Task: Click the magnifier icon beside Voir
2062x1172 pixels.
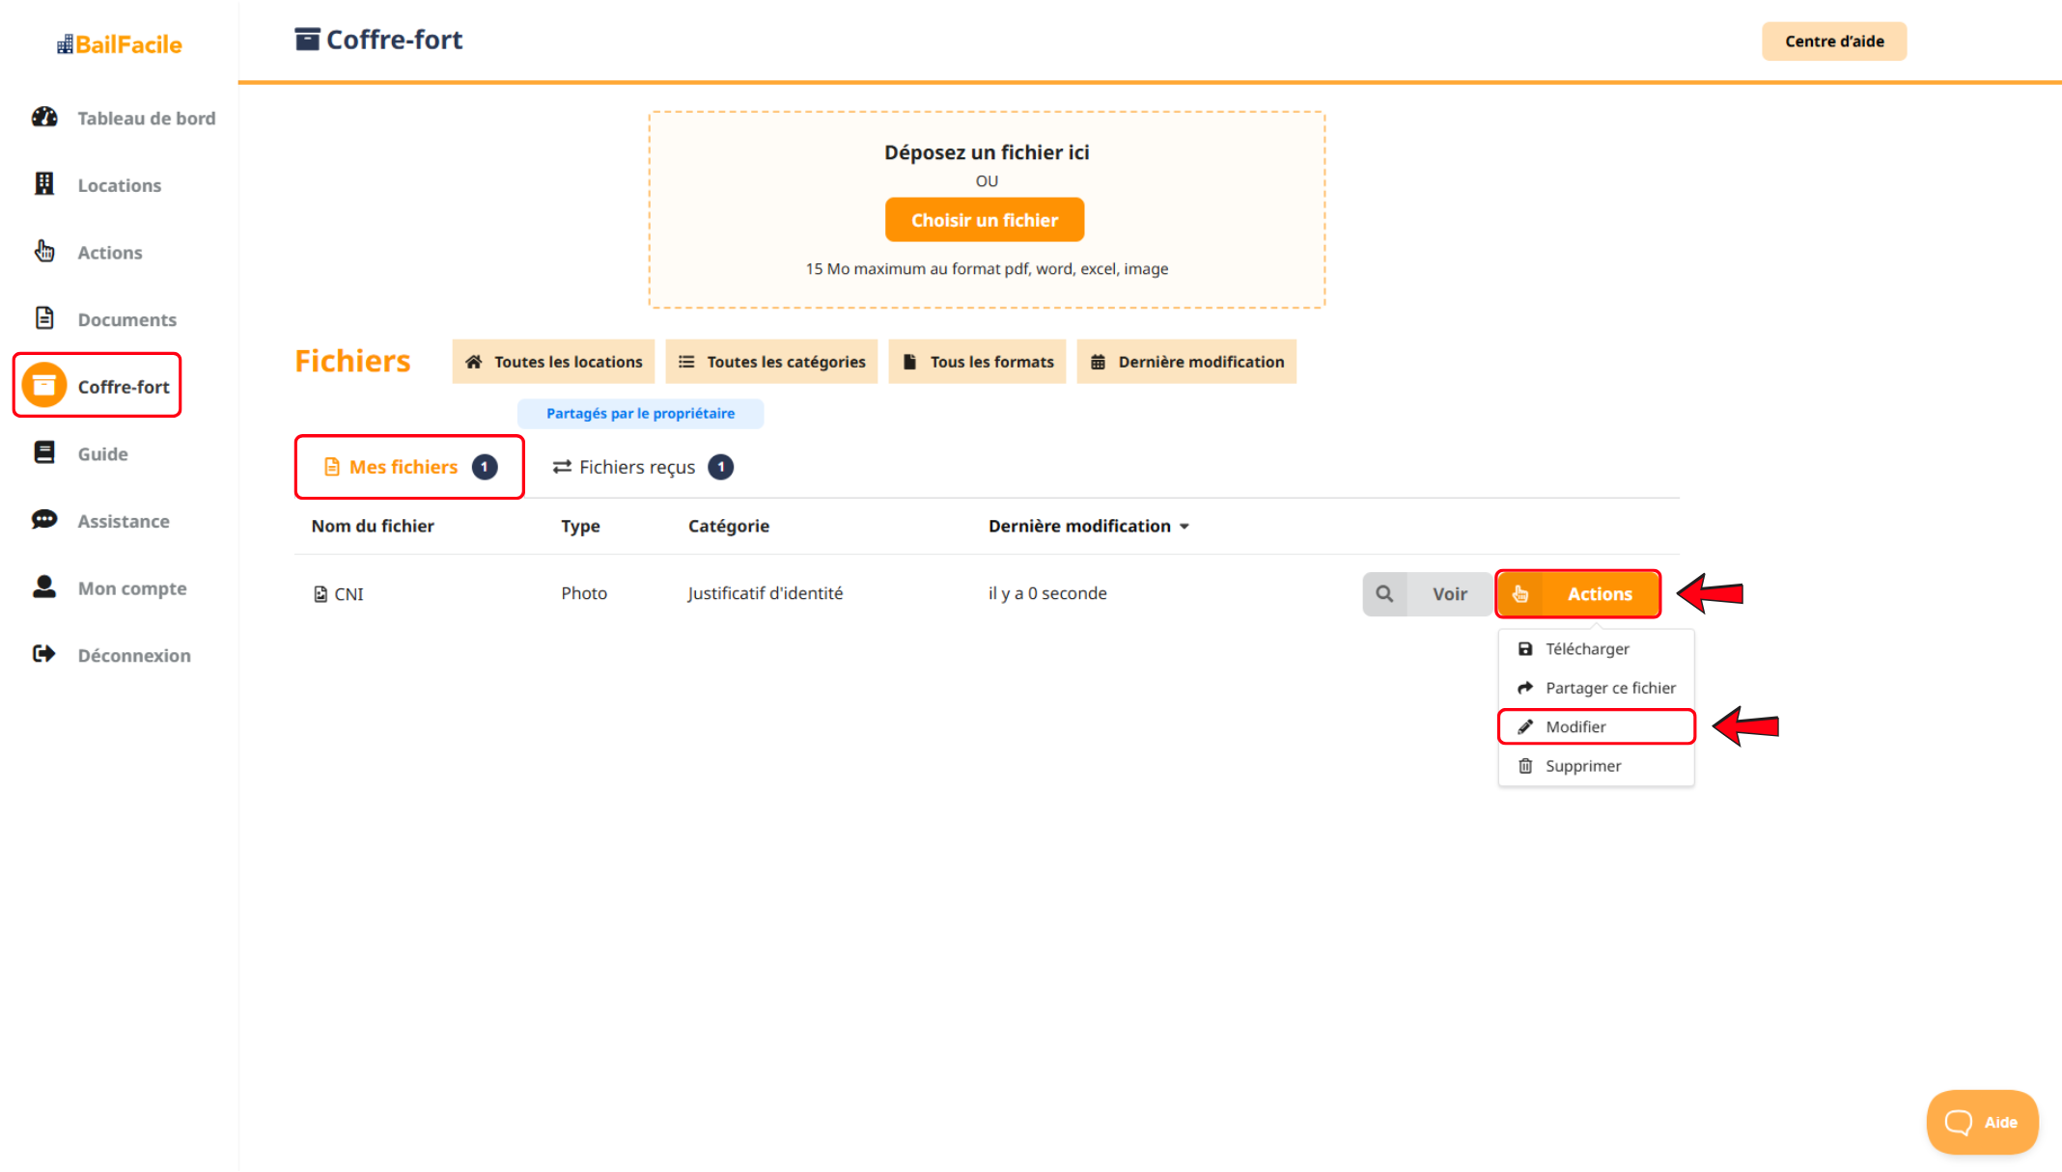Action: pyautogui.click(x=1384, y=594)
